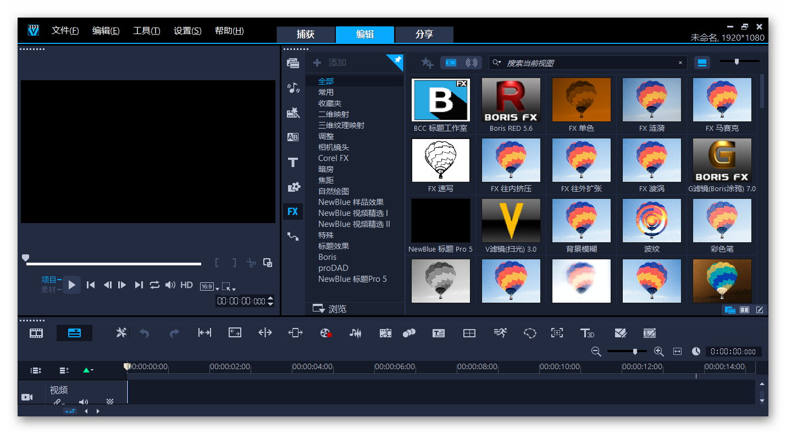This screenshot has height=434, width=786.
Task: Click the preview scrubber jog bar
Action: pyautogui.click(x=113, y=264)
